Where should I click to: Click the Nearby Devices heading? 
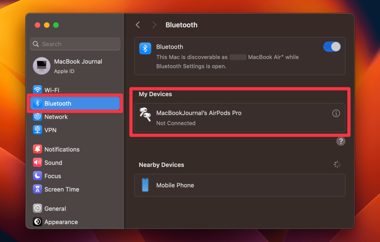click(x=161, y=165)
